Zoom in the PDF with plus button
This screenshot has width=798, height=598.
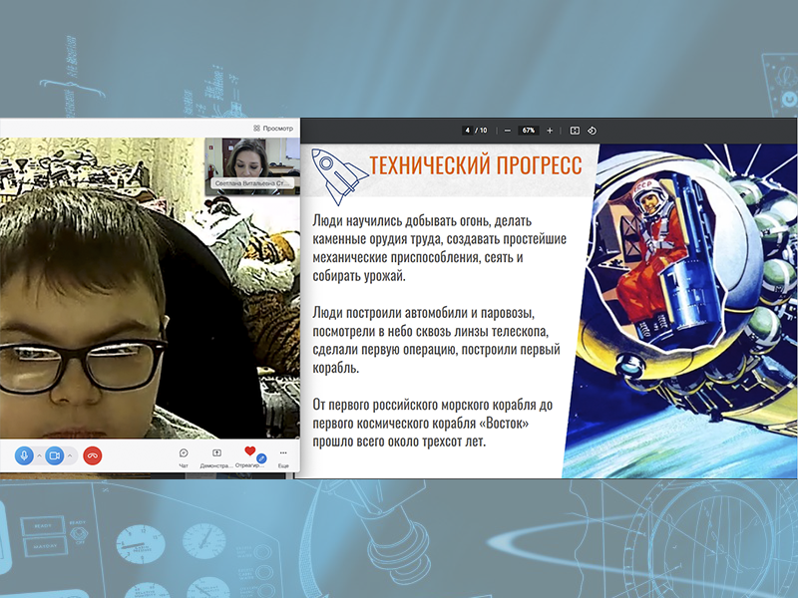click(550, 131)
